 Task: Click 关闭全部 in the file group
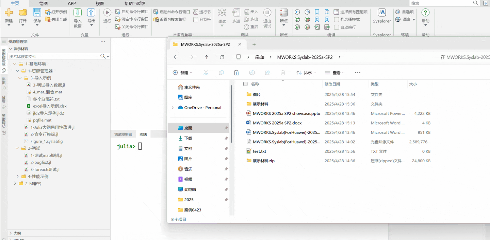pyautogui.click(x=56, y=19)
